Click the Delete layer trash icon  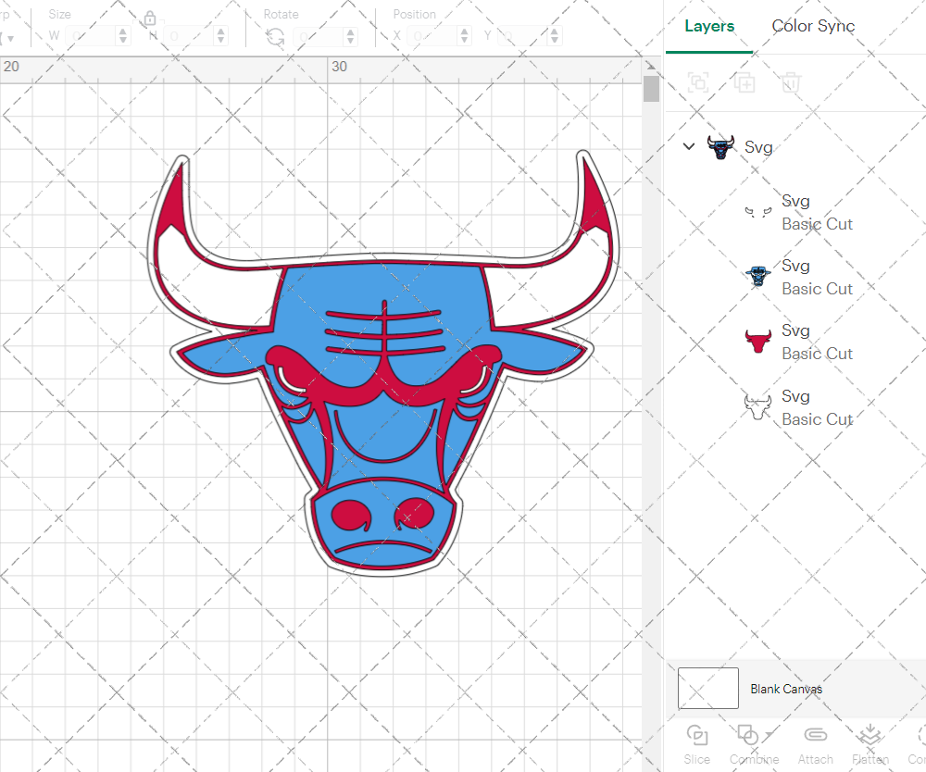pyautogui.click(x=791, y=82)
